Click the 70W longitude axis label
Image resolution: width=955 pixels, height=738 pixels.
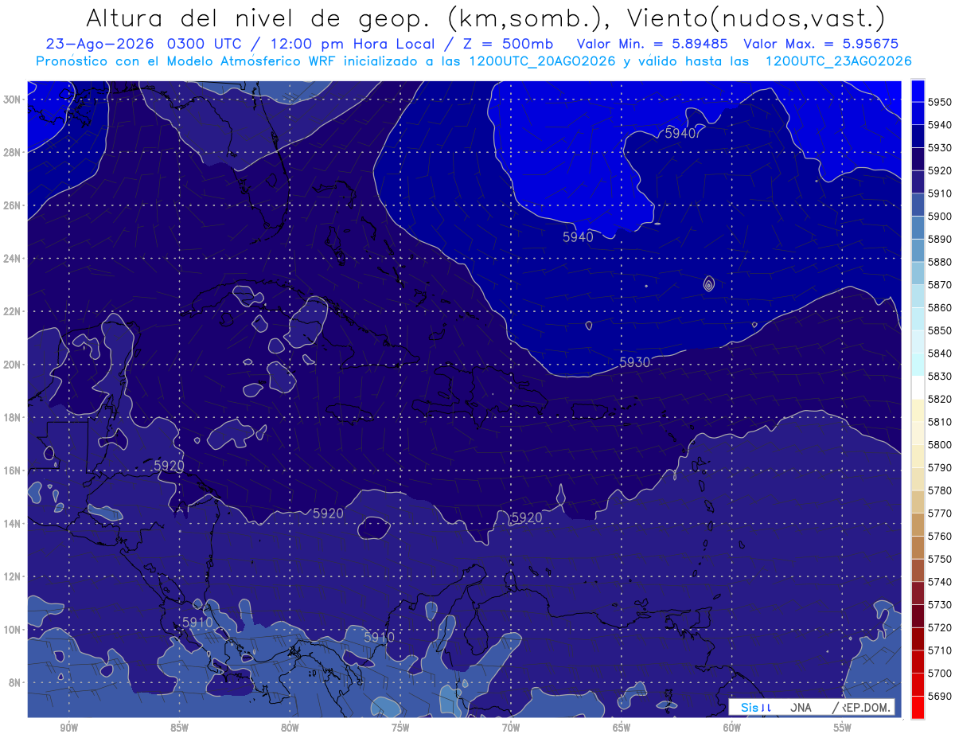511,728
